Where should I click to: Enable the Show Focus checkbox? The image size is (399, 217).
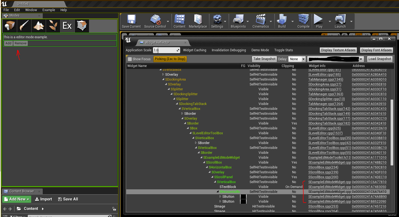[130, 59]
